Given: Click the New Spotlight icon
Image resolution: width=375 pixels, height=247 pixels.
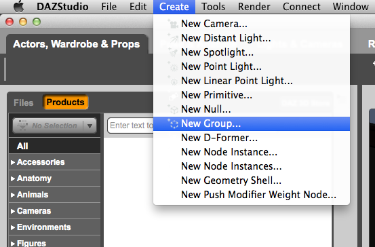Looking at the screenshot, I should point(173,52).
